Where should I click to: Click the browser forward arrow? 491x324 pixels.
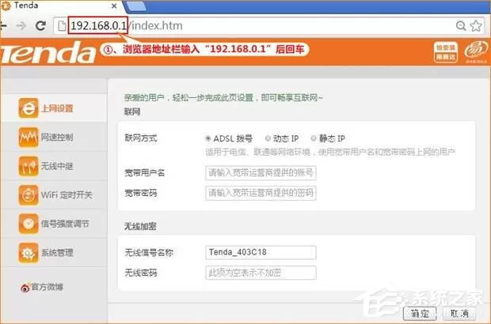(21, 25)
